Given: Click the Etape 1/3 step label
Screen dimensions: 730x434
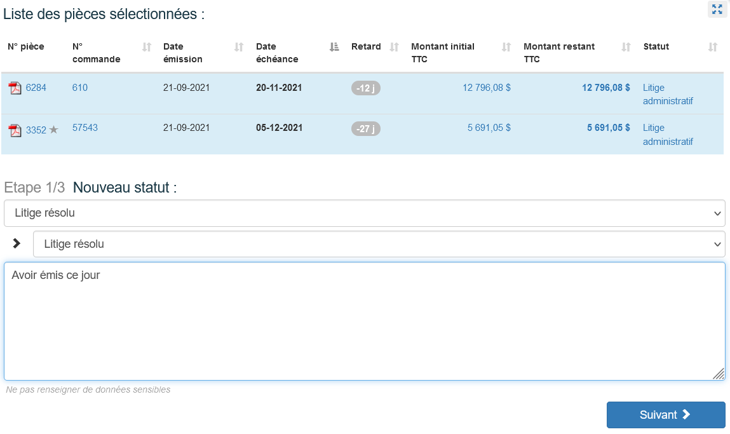Looking at the screenshot, I should [34, 187].
